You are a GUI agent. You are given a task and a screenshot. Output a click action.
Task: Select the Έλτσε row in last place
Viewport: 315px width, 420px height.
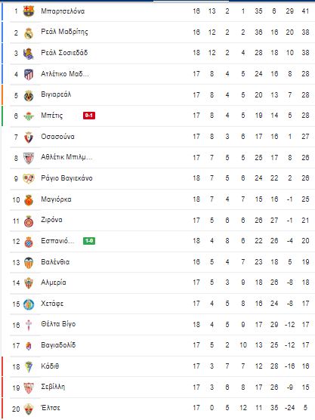coord(158,409)
